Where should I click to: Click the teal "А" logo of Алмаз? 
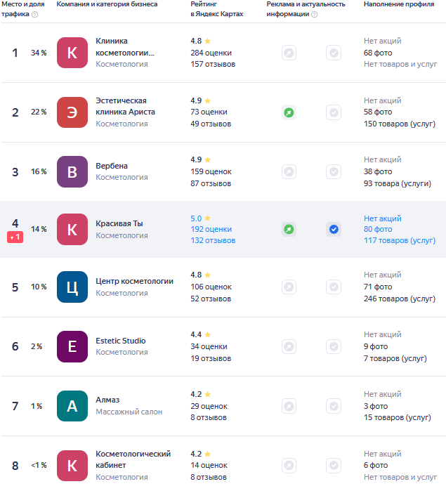coord(72,406)
